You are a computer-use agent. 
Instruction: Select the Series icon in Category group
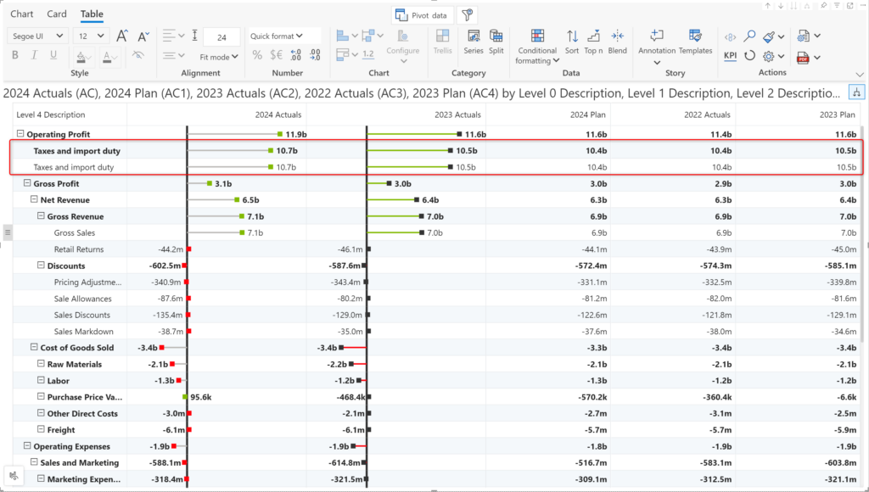pyautogui.click(x=474, y=38)
